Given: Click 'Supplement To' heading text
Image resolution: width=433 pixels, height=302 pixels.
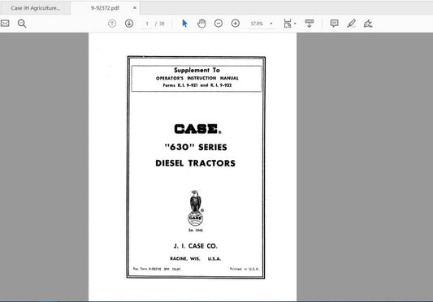Looking at the screenshot, I should pos(197,70).
